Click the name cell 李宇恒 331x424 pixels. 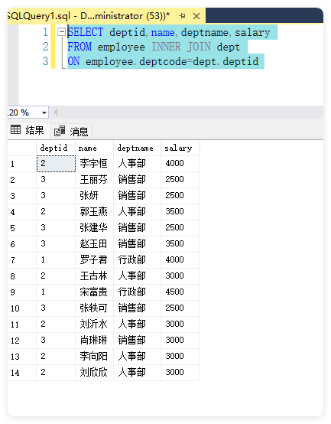pyautogui.click(x=95, y=164)
